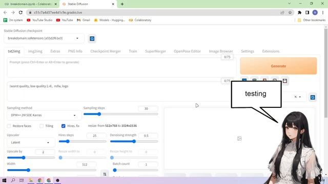Open Windows taskbar search
328x184 pixels.
click(13, 180)
